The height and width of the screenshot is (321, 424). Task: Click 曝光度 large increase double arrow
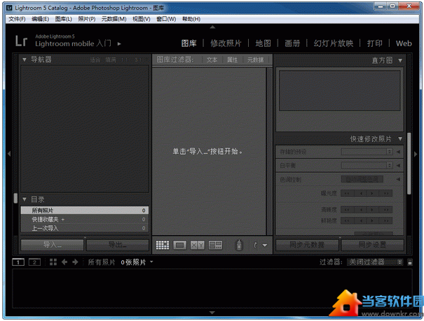tap(386, 193)
